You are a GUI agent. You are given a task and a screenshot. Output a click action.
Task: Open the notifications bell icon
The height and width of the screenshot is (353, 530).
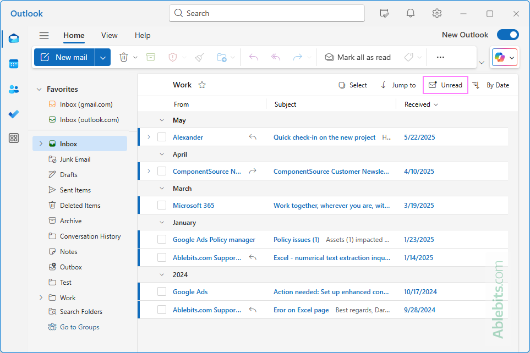coord(411,13)
